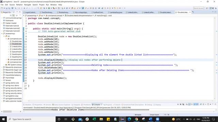Viewport: 218px width, 122px height.
Task: Open the Navigate menu
Action: click(28, 5)
